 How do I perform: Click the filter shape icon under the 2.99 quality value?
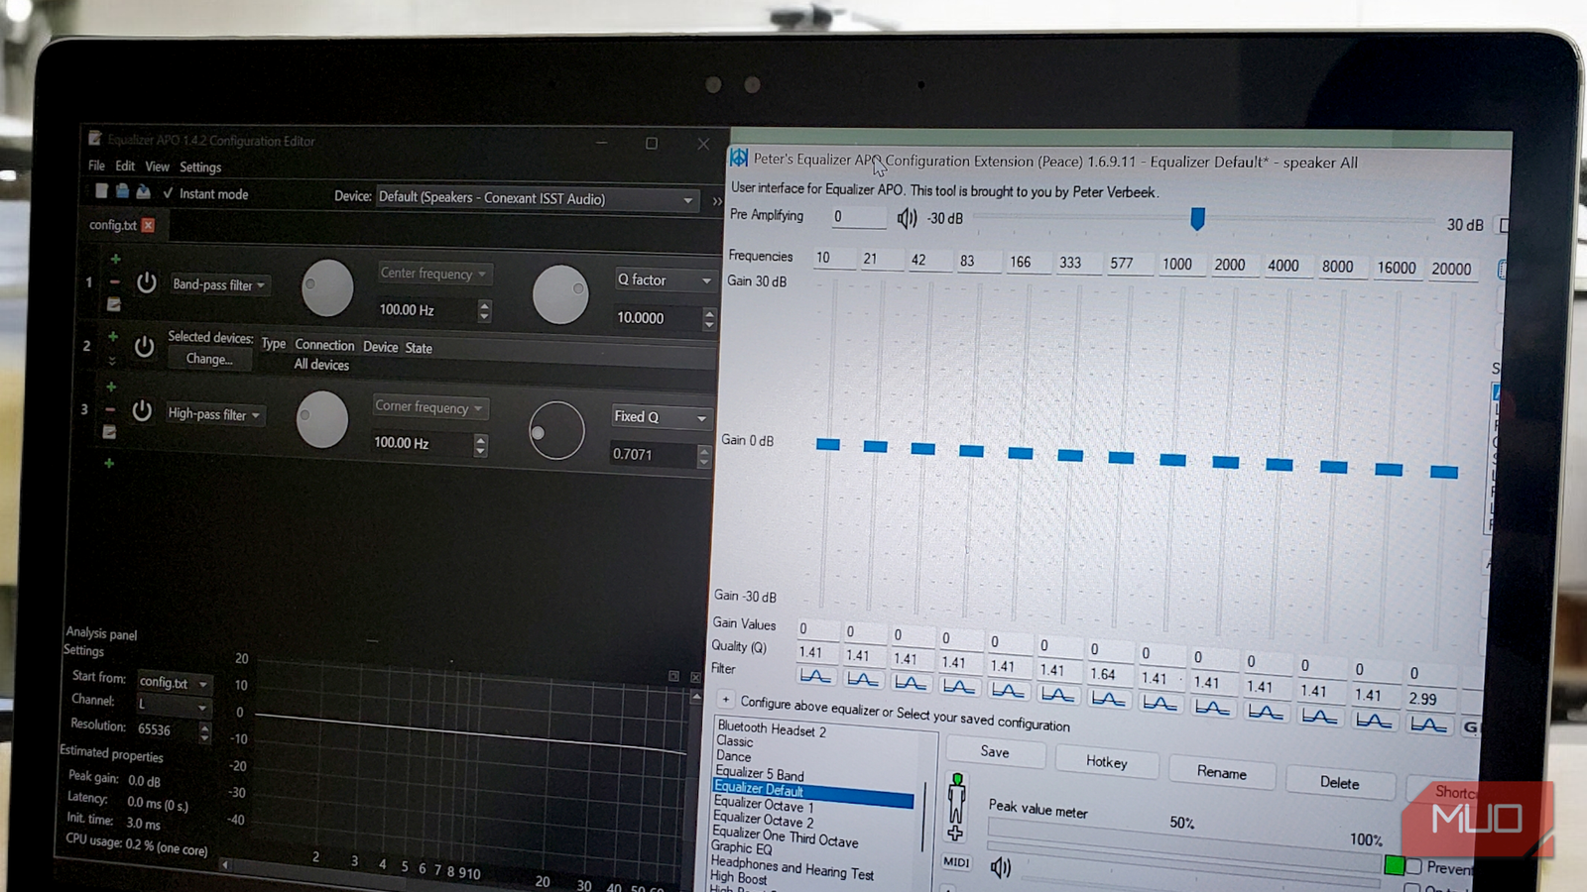click(1430, 724)
